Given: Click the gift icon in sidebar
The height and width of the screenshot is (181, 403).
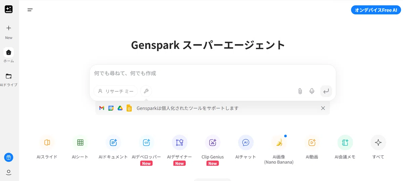Looking at the screenshot, I should tap(9, 157).
